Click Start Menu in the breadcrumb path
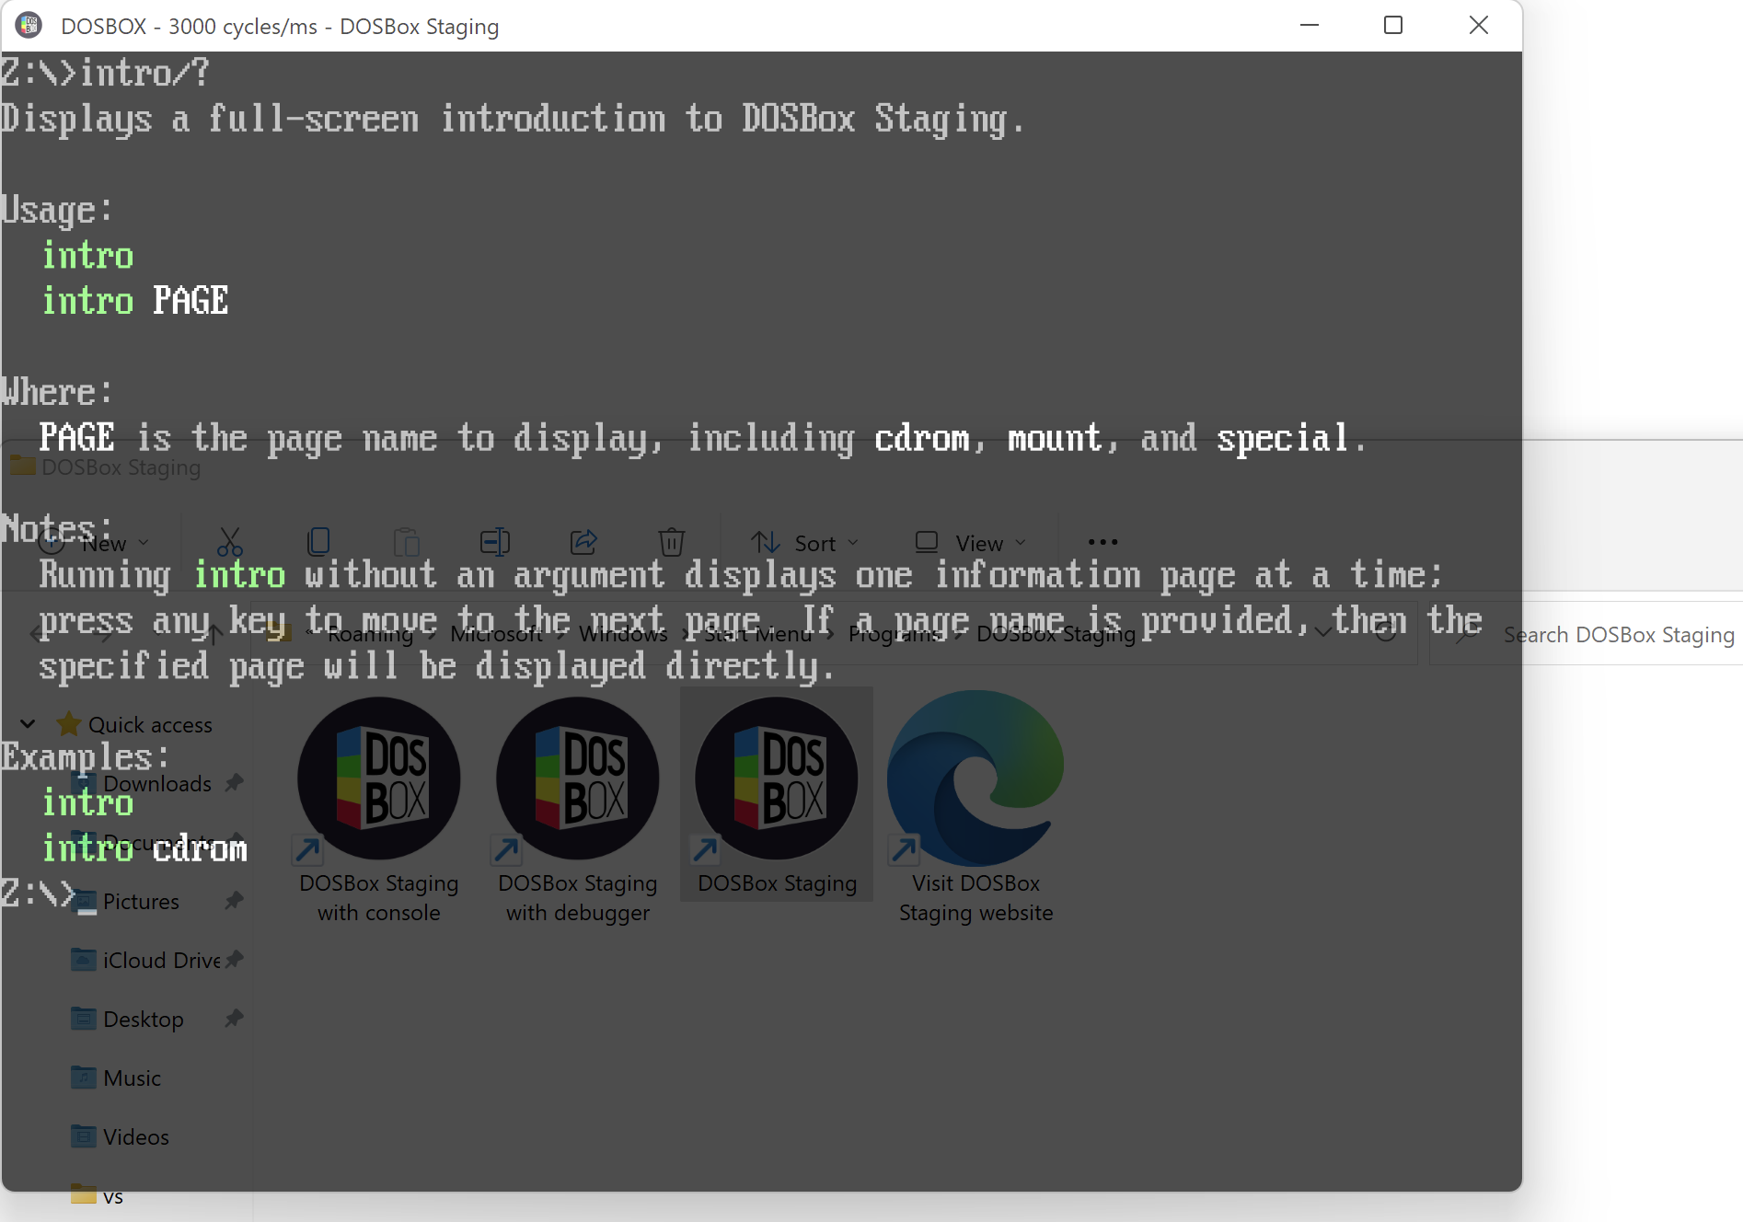1743x1222 pixels. pyautogui.click(x=758, y=634)
